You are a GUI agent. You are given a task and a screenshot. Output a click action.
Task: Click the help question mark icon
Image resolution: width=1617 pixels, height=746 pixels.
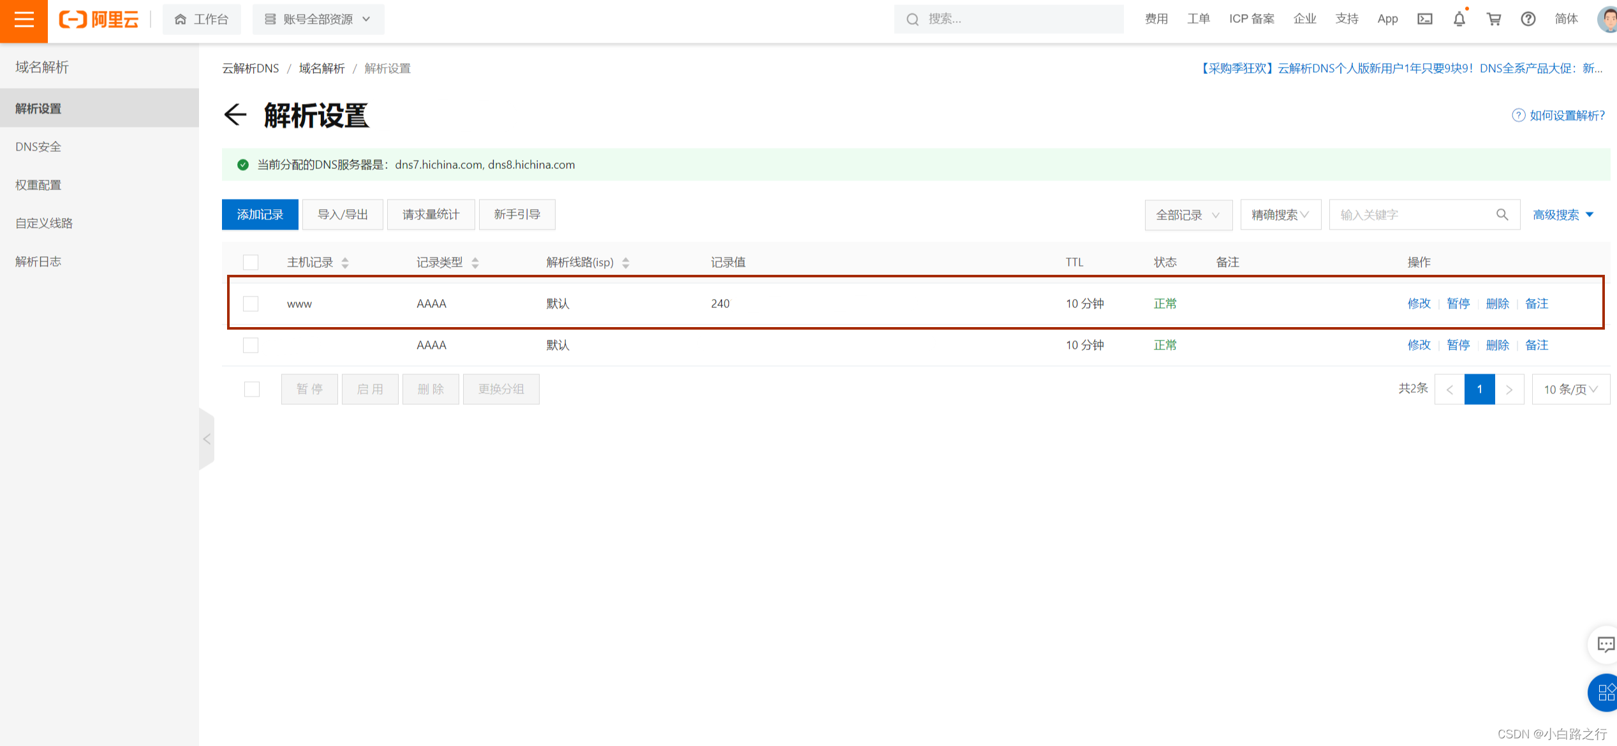coord(1528,19)
